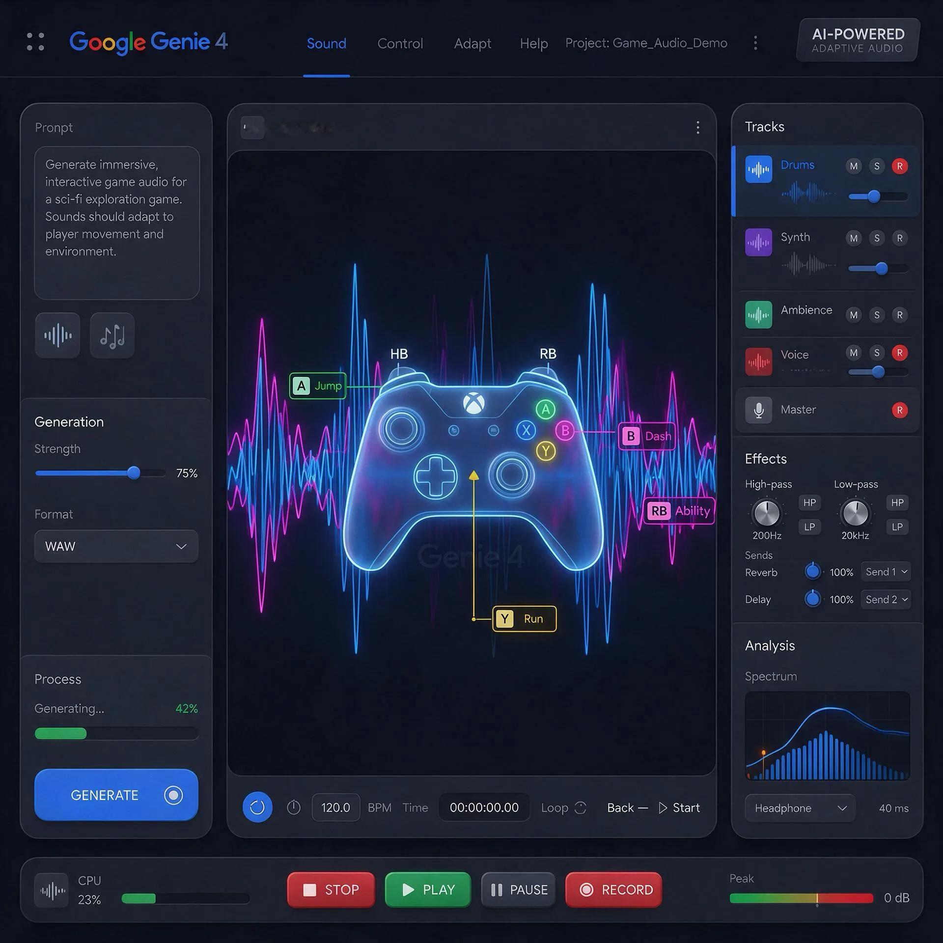The height and width of the screenshot is (943, 943).
Task: Open the Format WAW dropdown
Action: 116,546
